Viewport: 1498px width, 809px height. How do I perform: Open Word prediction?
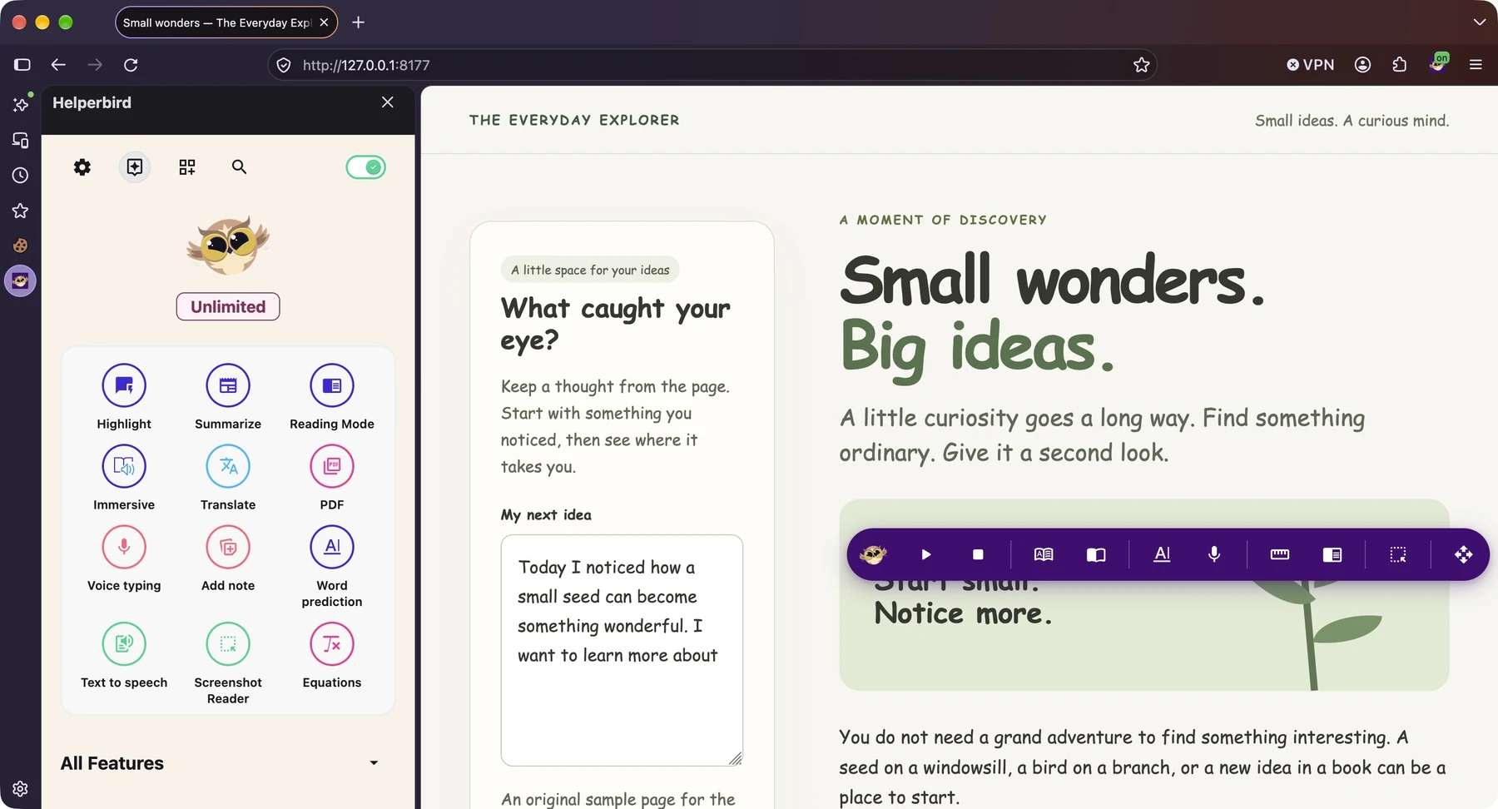tap(332, 547)
